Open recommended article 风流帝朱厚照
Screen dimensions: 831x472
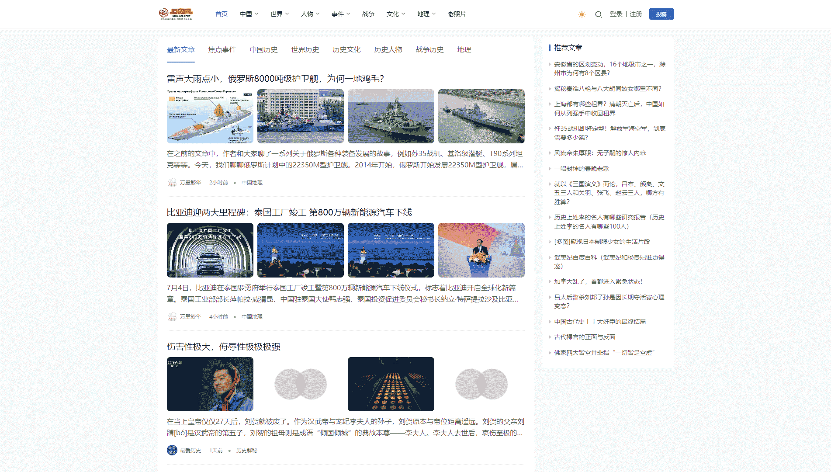tap(600, 153)
